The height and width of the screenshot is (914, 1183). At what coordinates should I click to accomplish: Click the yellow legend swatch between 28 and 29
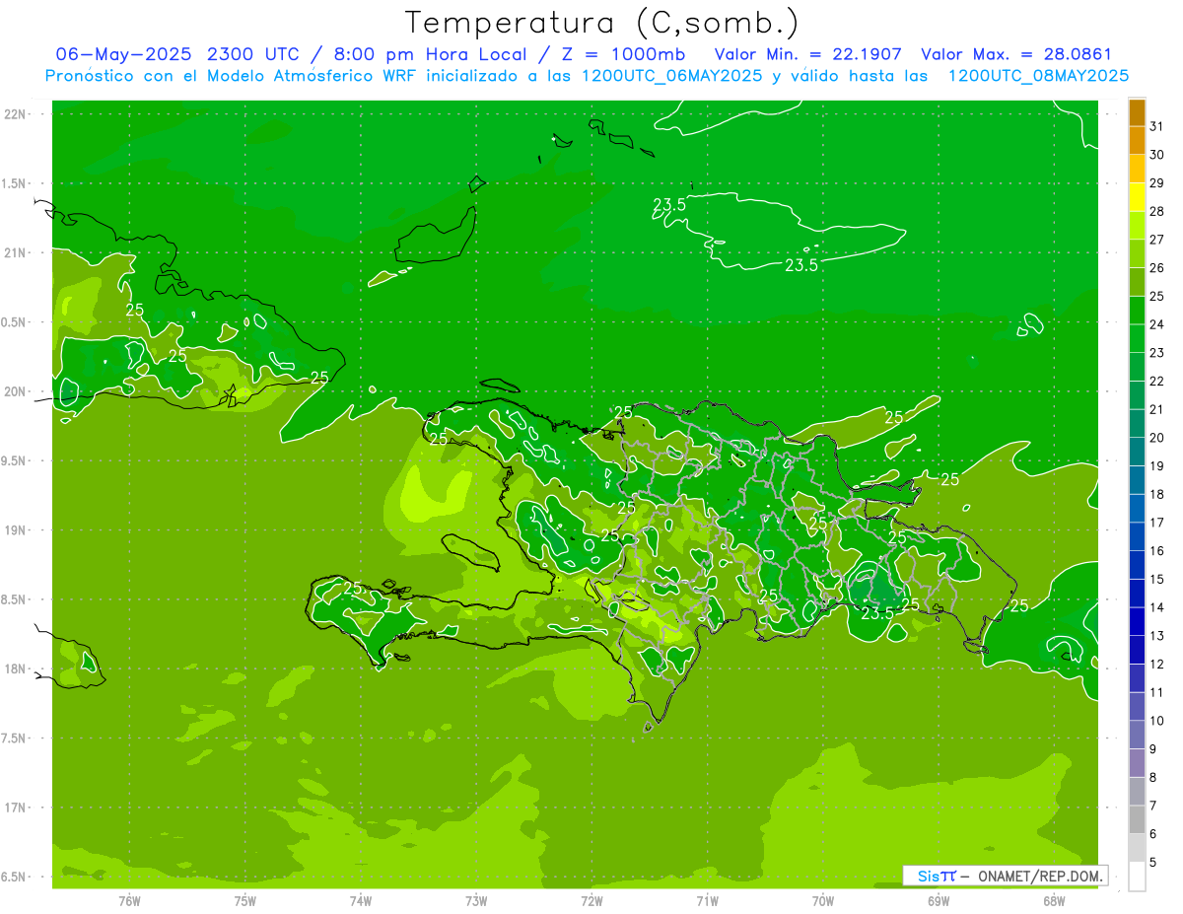(1138, 197)
